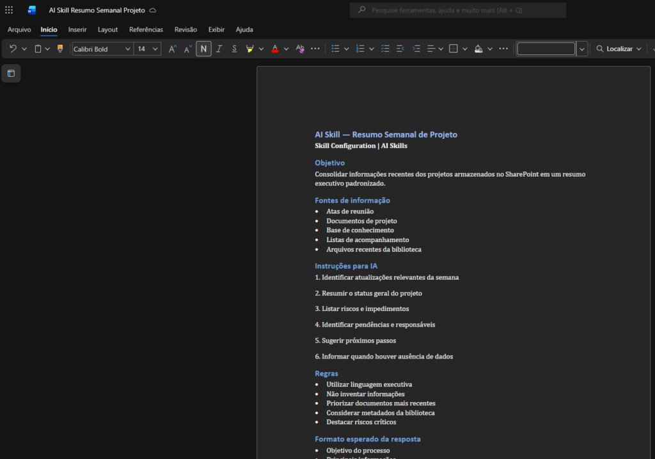
Task: Click the clipboard paste icon
Action: [38, 49]
